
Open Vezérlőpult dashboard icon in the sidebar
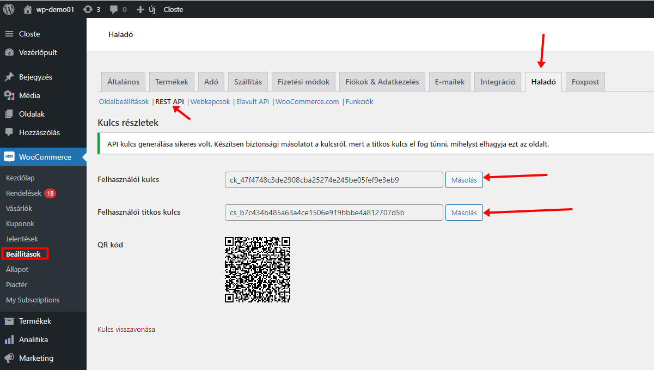[x=9, y=52]
